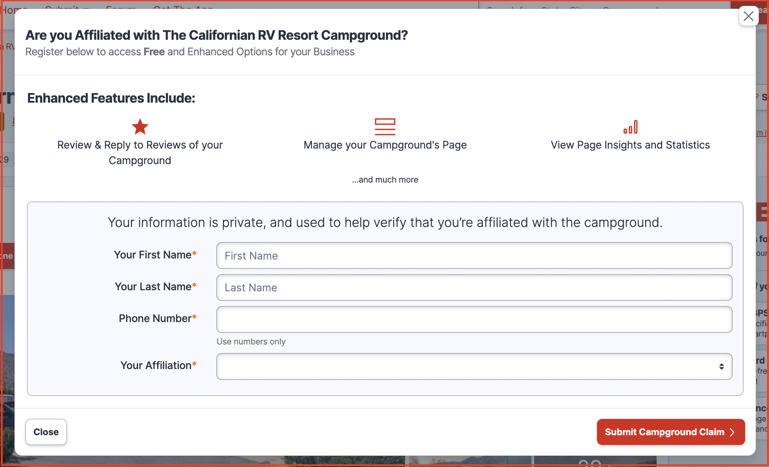Click the Manage Campground's Page list icon
The width and height of the screenshot is (769, 467).
coord(385,127)
